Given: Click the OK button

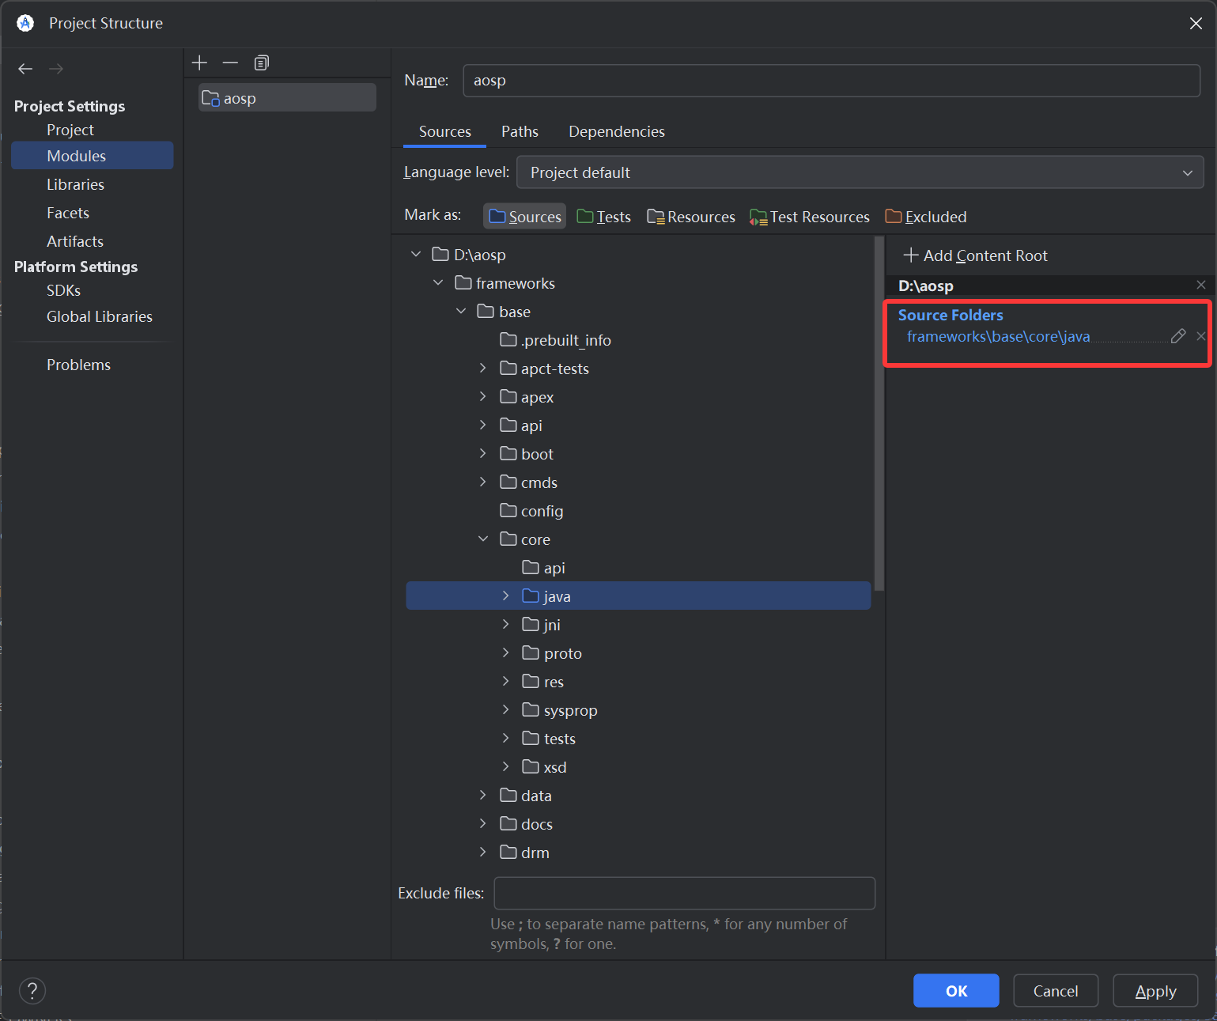Looking at the screenshot, I should click(956, 991).
